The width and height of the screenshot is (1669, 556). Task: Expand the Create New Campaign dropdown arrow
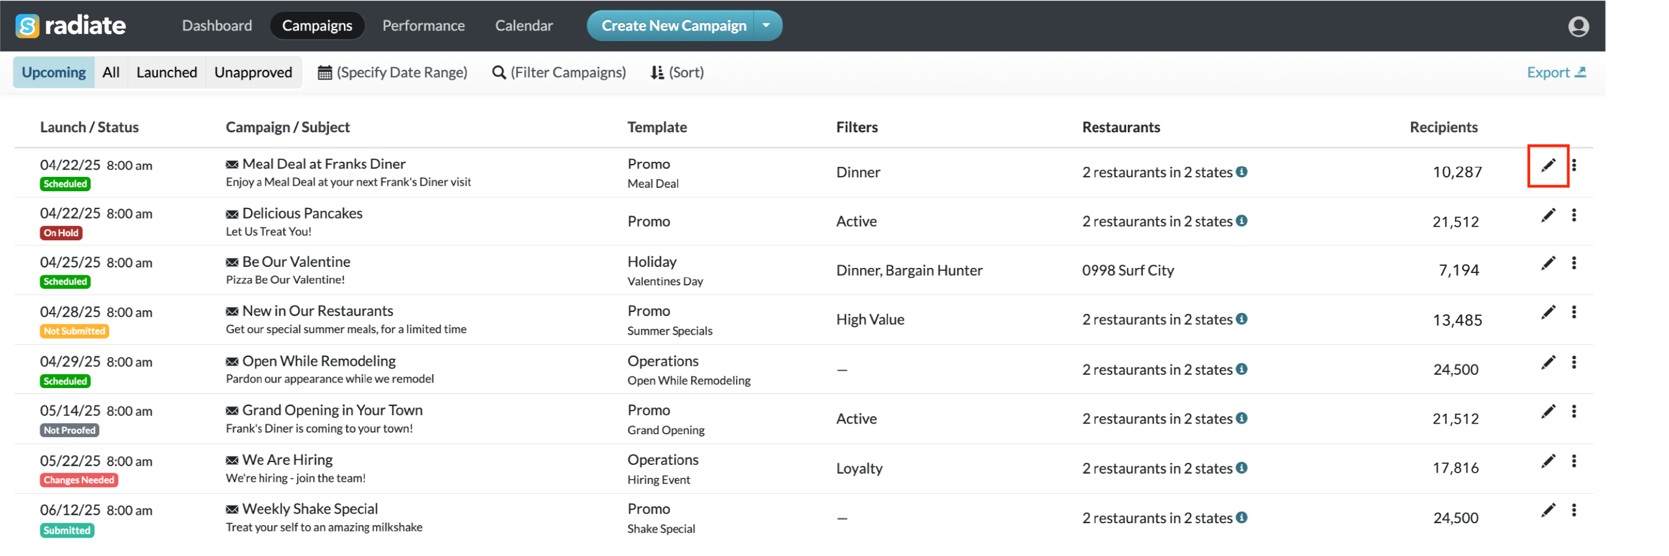click(x=767, y=26)
